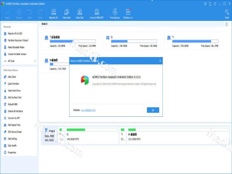Open the Wipe Disk tool
Image resolution: width=232 pixels, height=174 pixels.
tap(80, 14)
